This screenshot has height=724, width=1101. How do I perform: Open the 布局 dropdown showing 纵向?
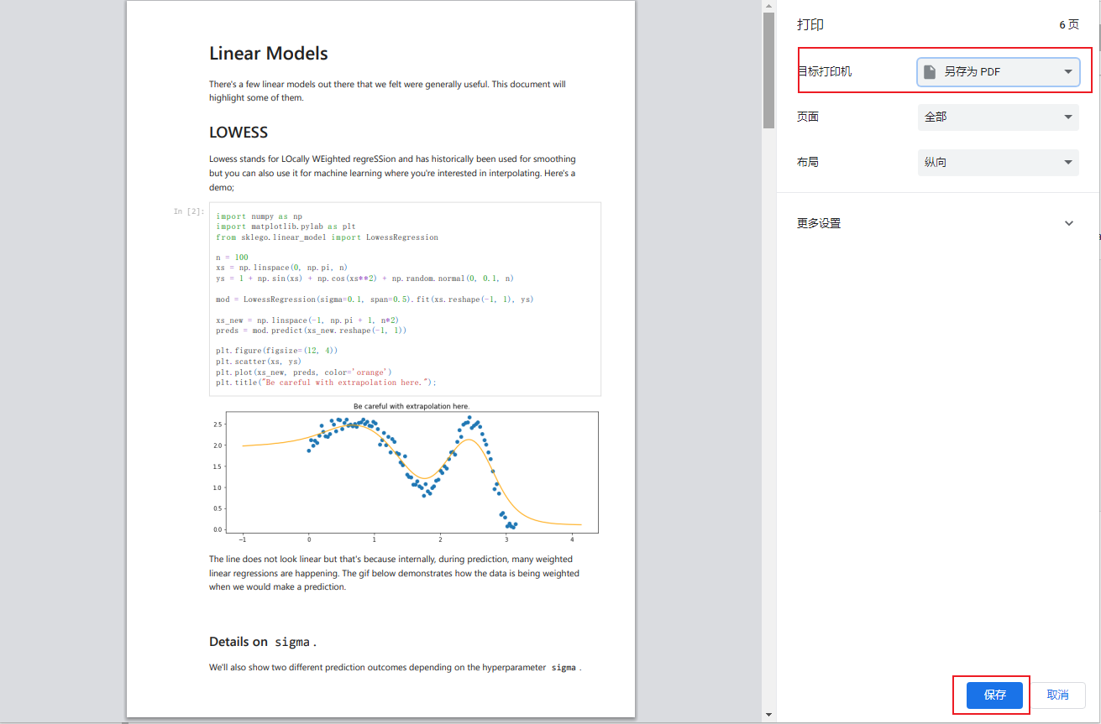[x=998, y=163]
